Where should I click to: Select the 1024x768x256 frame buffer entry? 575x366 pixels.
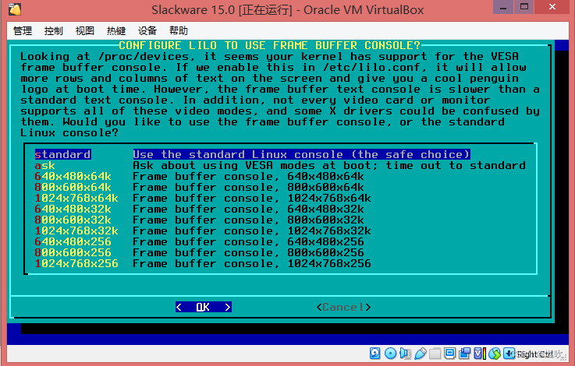(203, 264)
